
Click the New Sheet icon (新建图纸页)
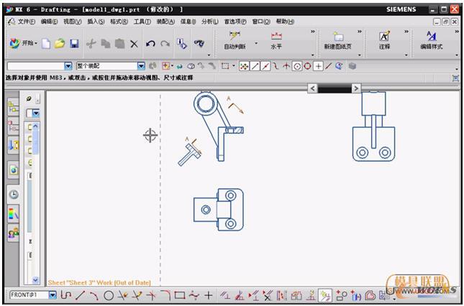[x=338, y=40]
